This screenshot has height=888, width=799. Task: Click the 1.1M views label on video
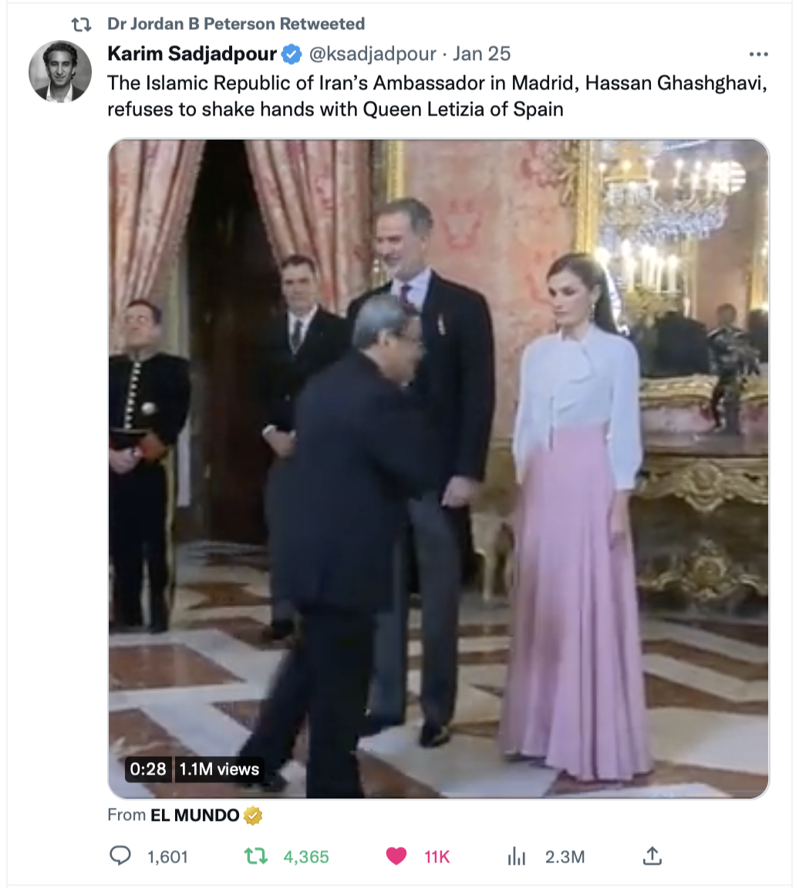point(219,769)
